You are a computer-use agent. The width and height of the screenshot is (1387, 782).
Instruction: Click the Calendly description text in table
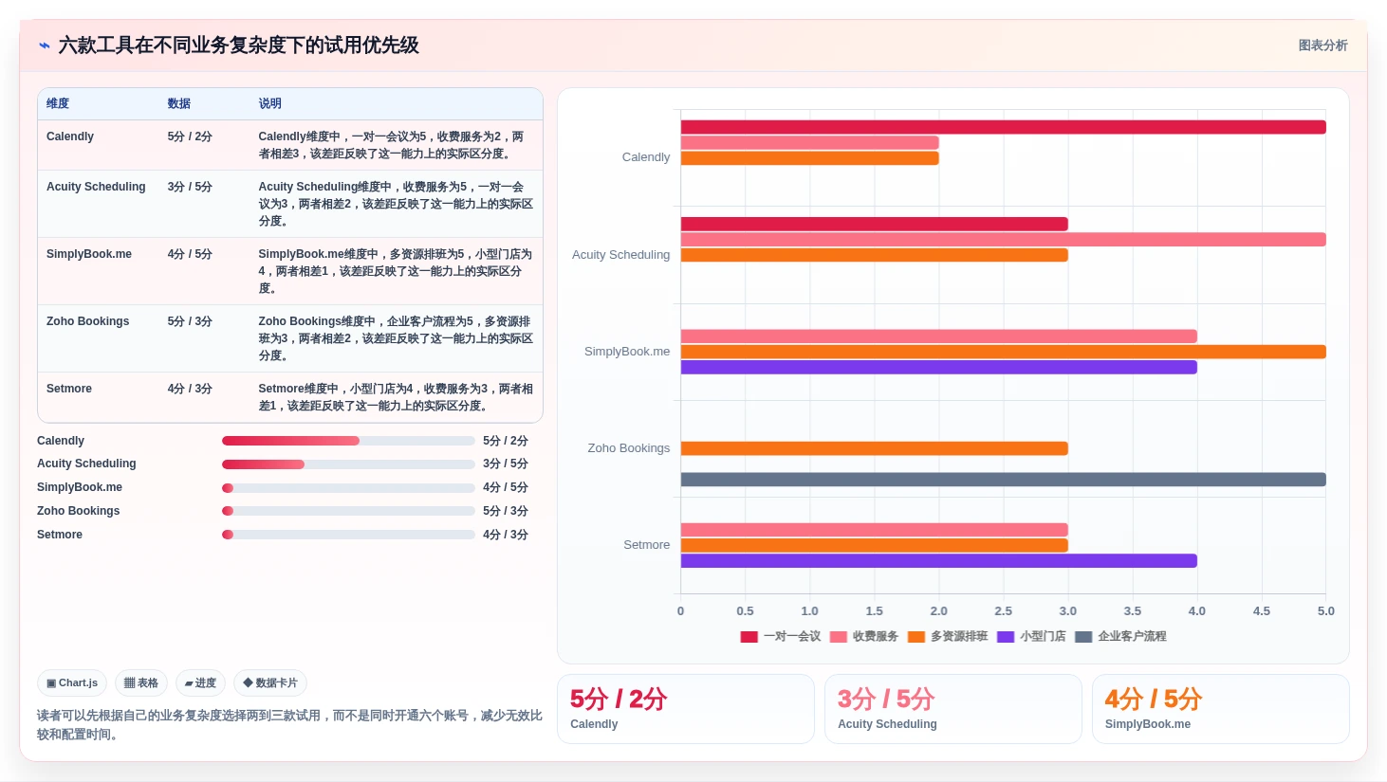coord(392,145)
